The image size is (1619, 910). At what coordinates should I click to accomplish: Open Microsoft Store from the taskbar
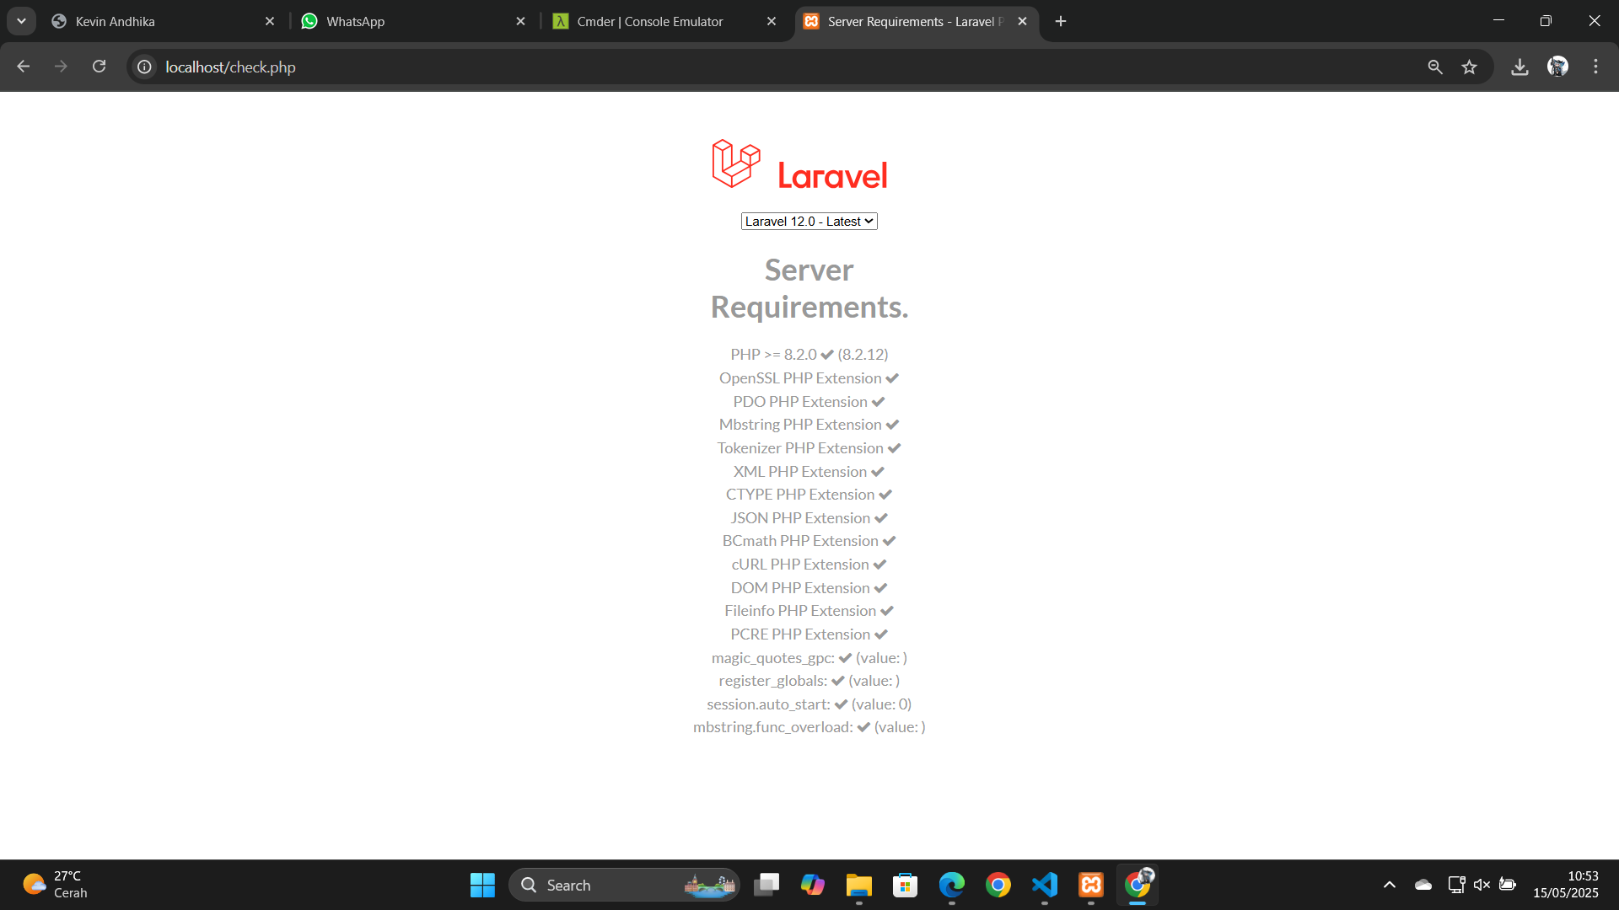tap(905, 885)
